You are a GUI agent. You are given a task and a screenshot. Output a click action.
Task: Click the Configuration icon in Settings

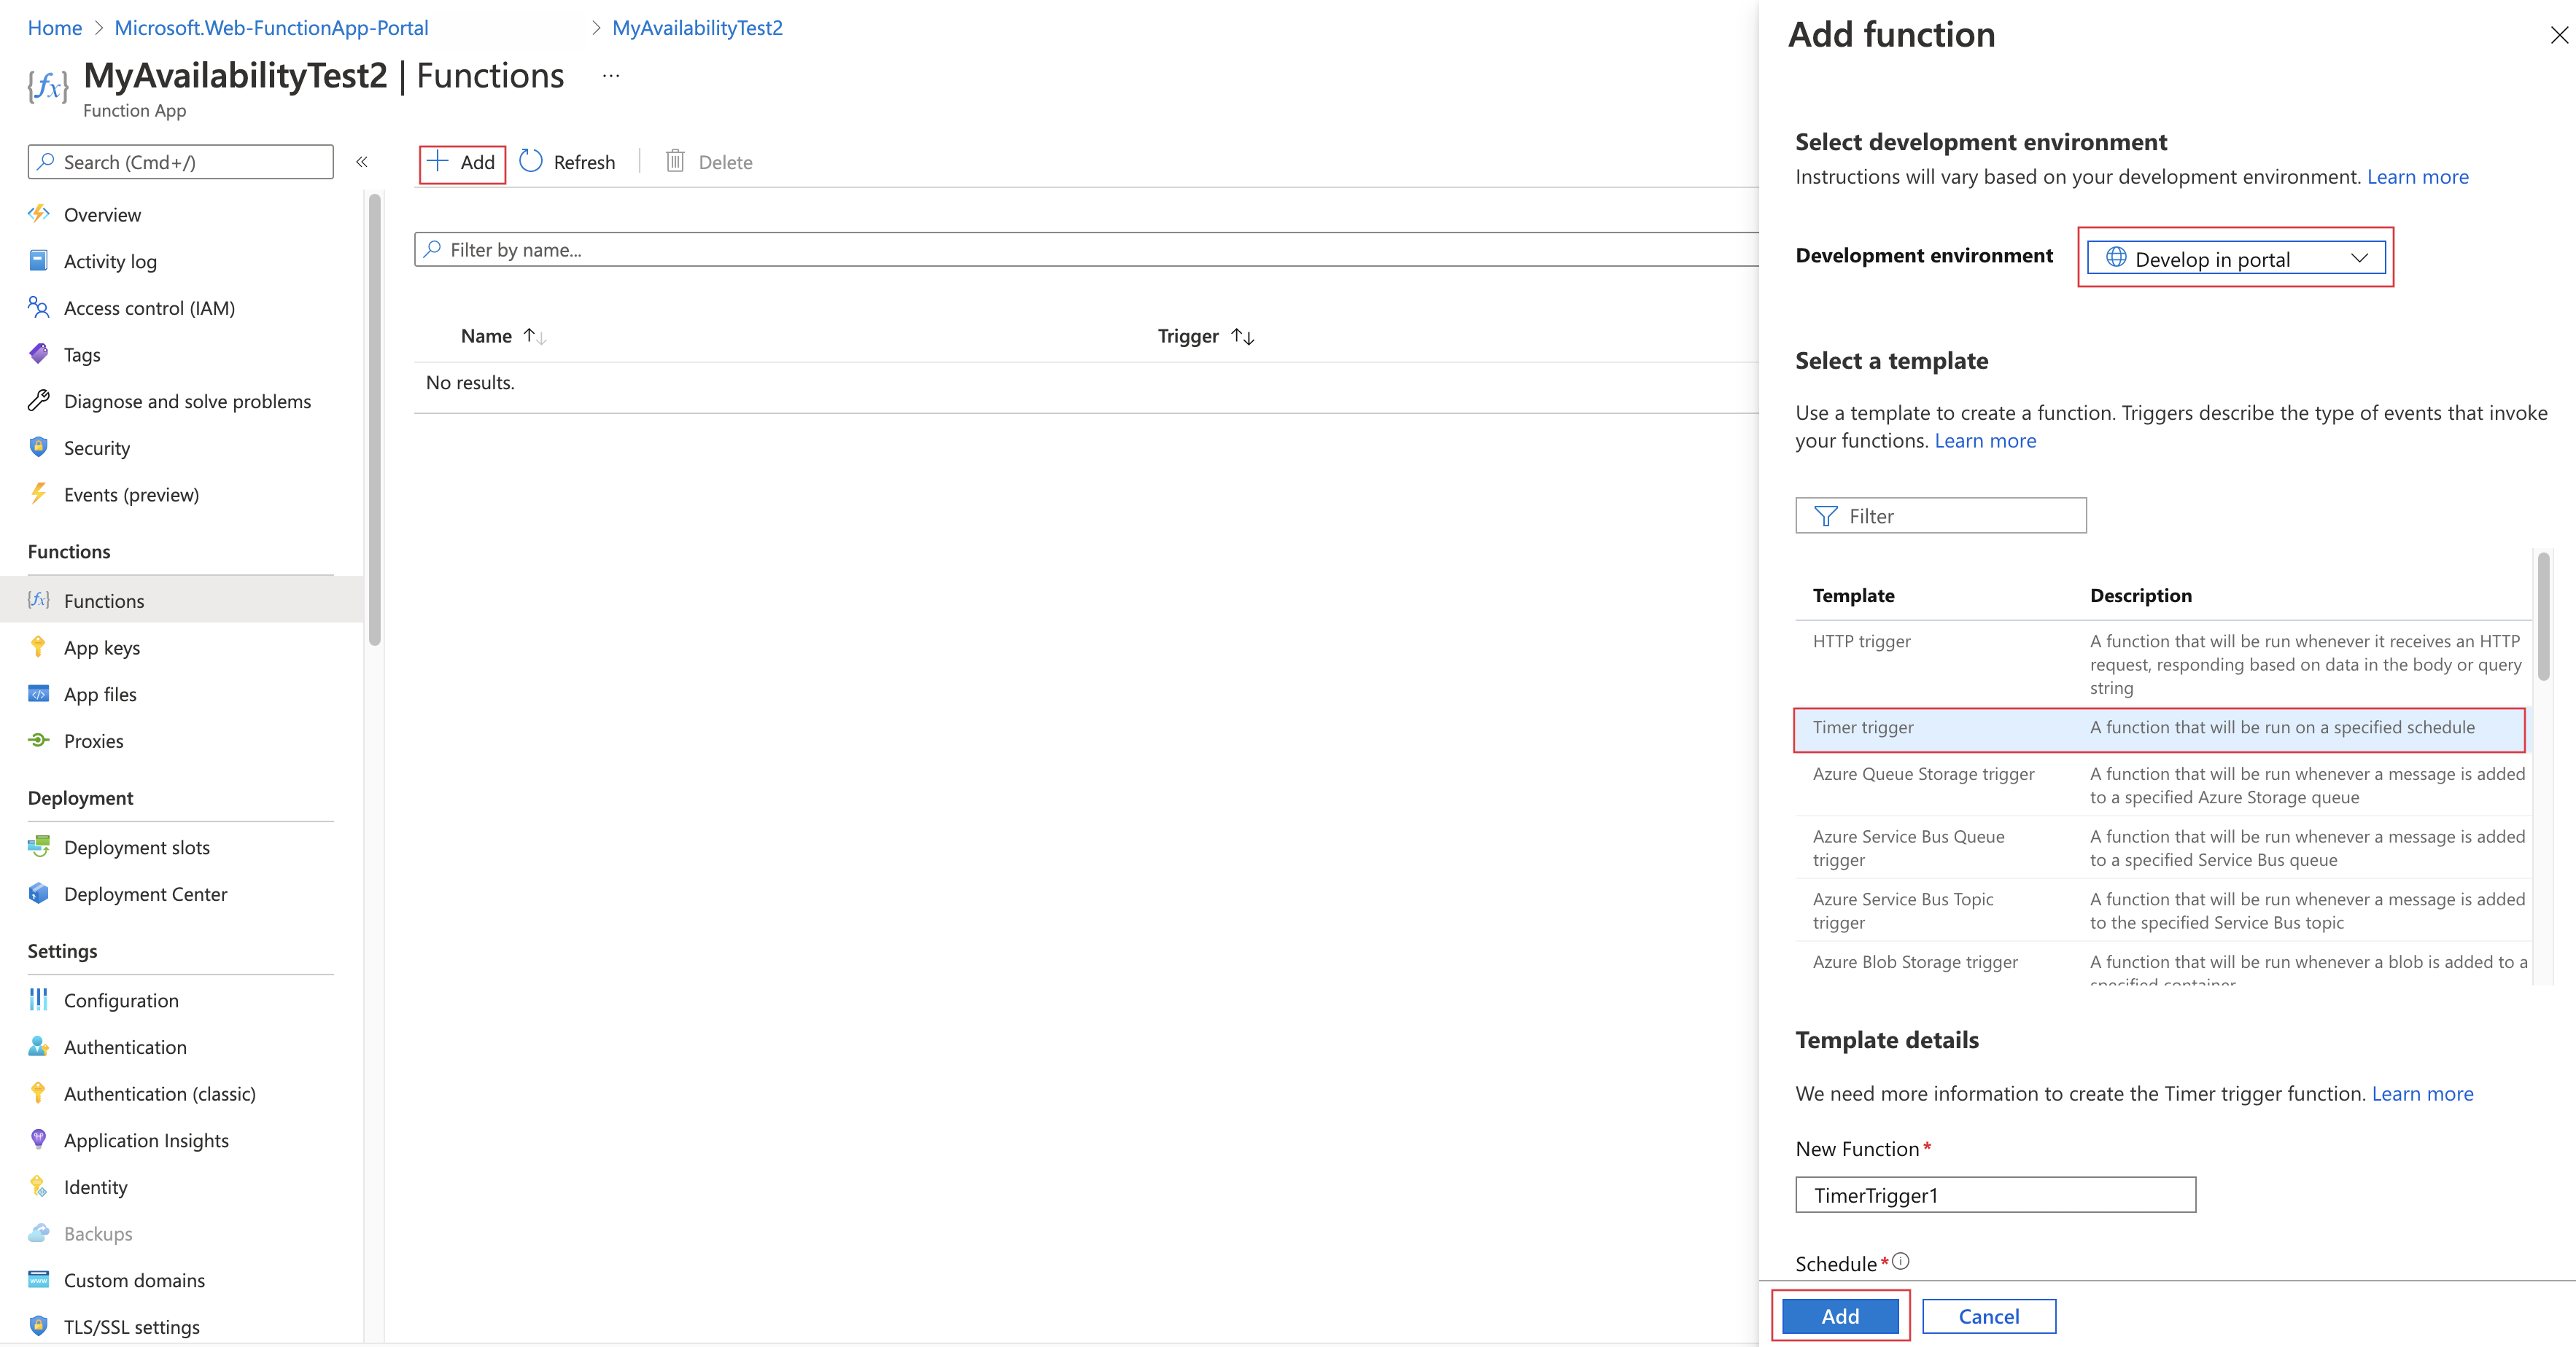click(42, 999)
